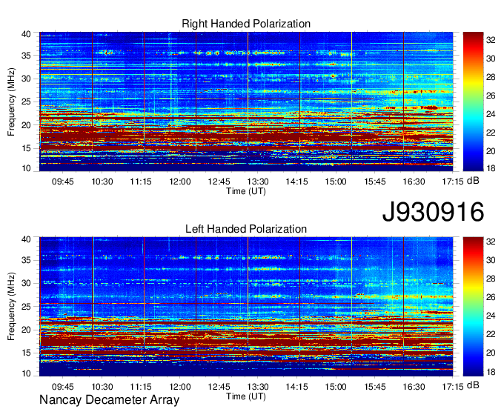Screen dimensions: 504x409
Task: Click 17:15 time tick under Right Handed plot
Action: pyautogui.click(x=453, y=182)
